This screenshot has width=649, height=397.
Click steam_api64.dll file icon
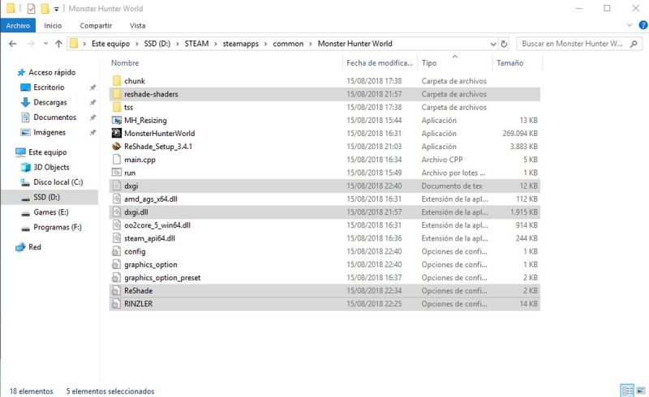tap(117, 238)
